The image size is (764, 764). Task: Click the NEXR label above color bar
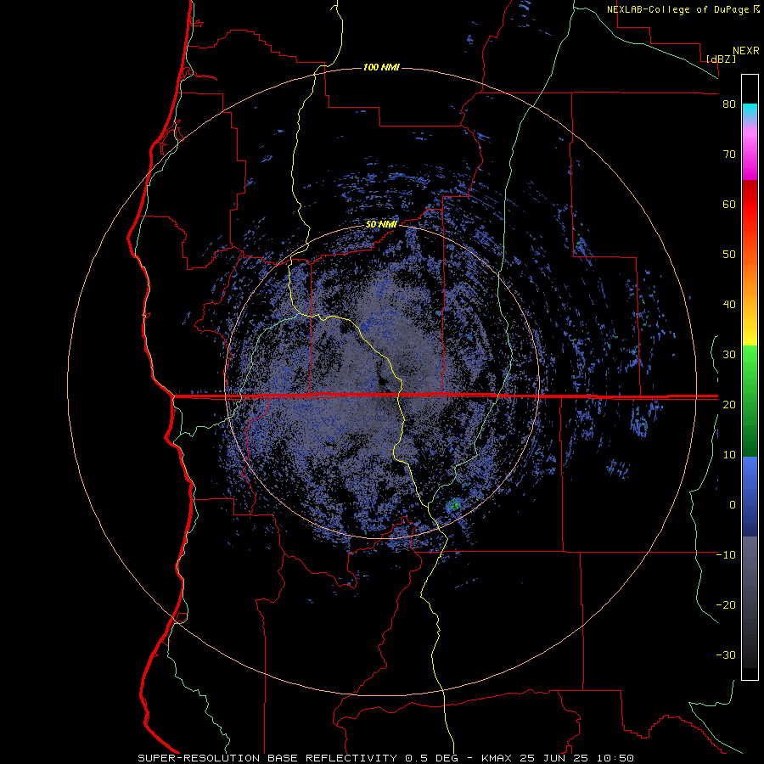click(x=746, y=51)
